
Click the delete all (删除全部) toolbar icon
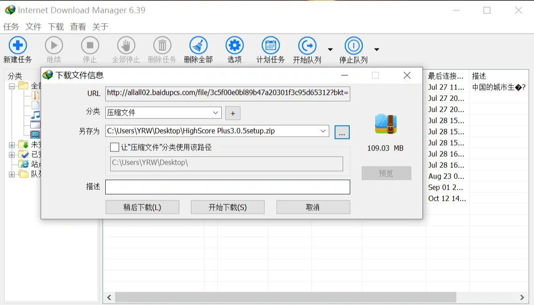click(x=198, y=46)
